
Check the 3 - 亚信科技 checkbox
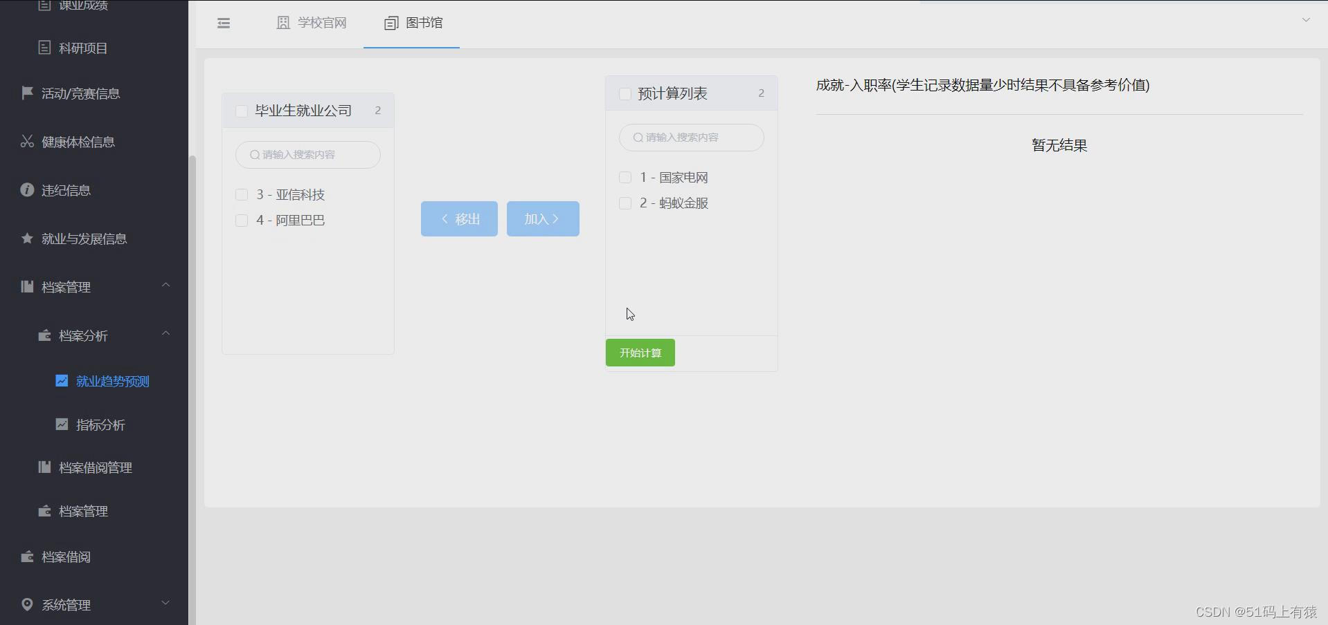click(x=242, y=194)
